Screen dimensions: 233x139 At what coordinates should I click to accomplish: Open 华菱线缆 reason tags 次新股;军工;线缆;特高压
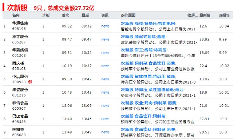click(x=144, y=50)
